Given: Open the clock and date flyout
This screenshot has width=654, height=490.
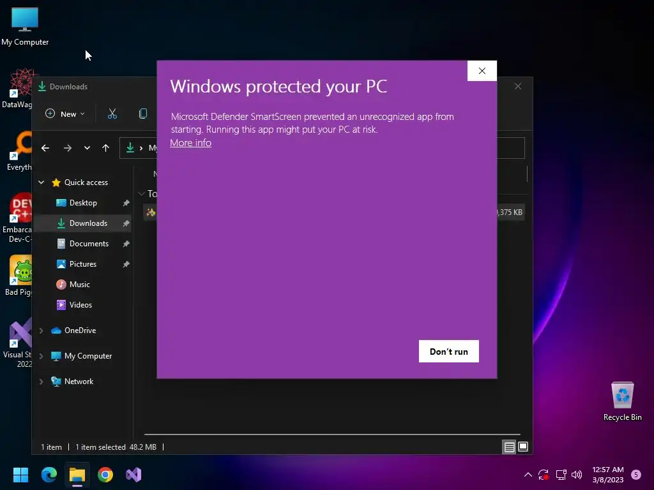Looking at the screenshot, I should (x=608, y=475).
